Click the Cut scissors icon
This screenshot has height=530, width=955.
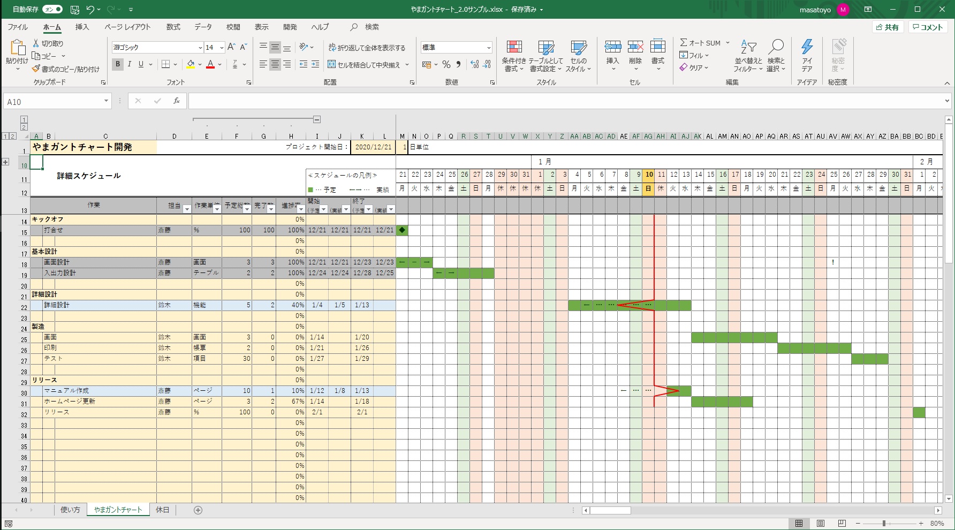[36, 43]
